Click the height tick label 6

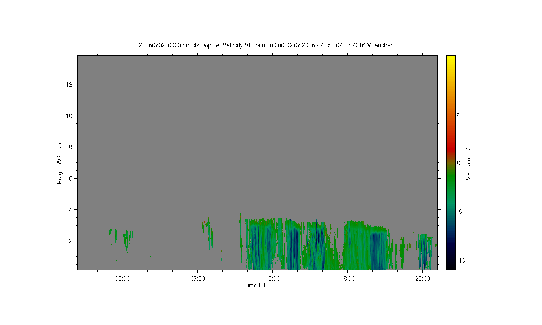(71, 178)
